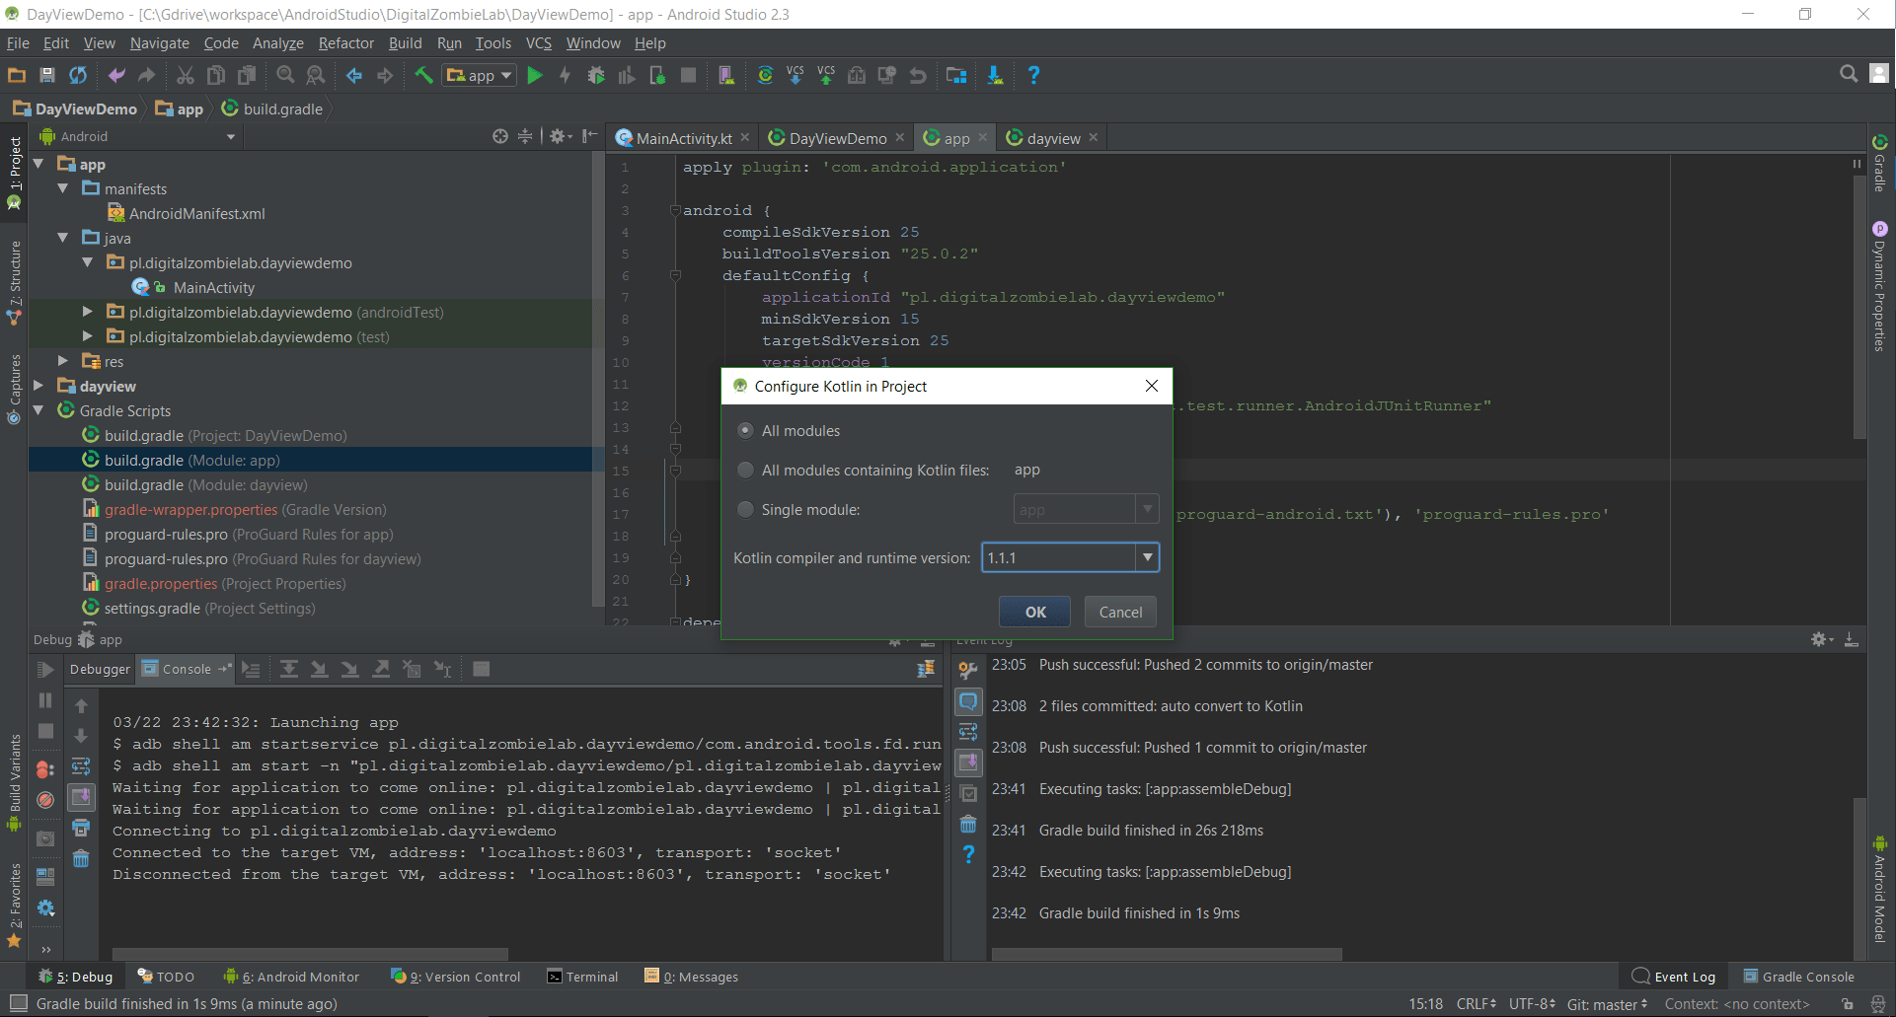Click the Event Log help question icon
1896x1017 pixels.
[x=968, y=854]
